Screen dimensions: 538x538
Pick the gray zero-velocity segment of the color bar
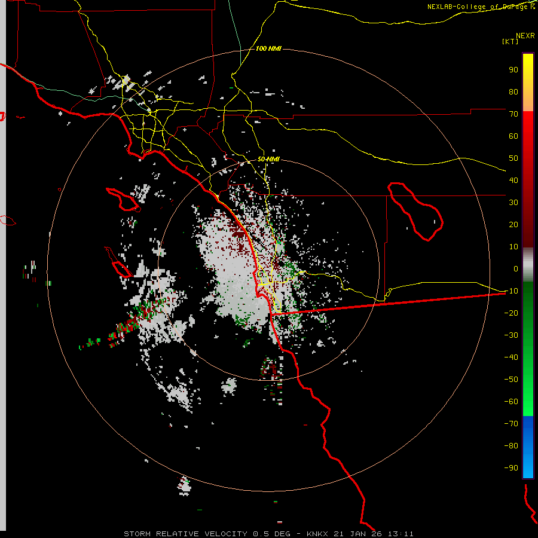[x=528, y=264]
